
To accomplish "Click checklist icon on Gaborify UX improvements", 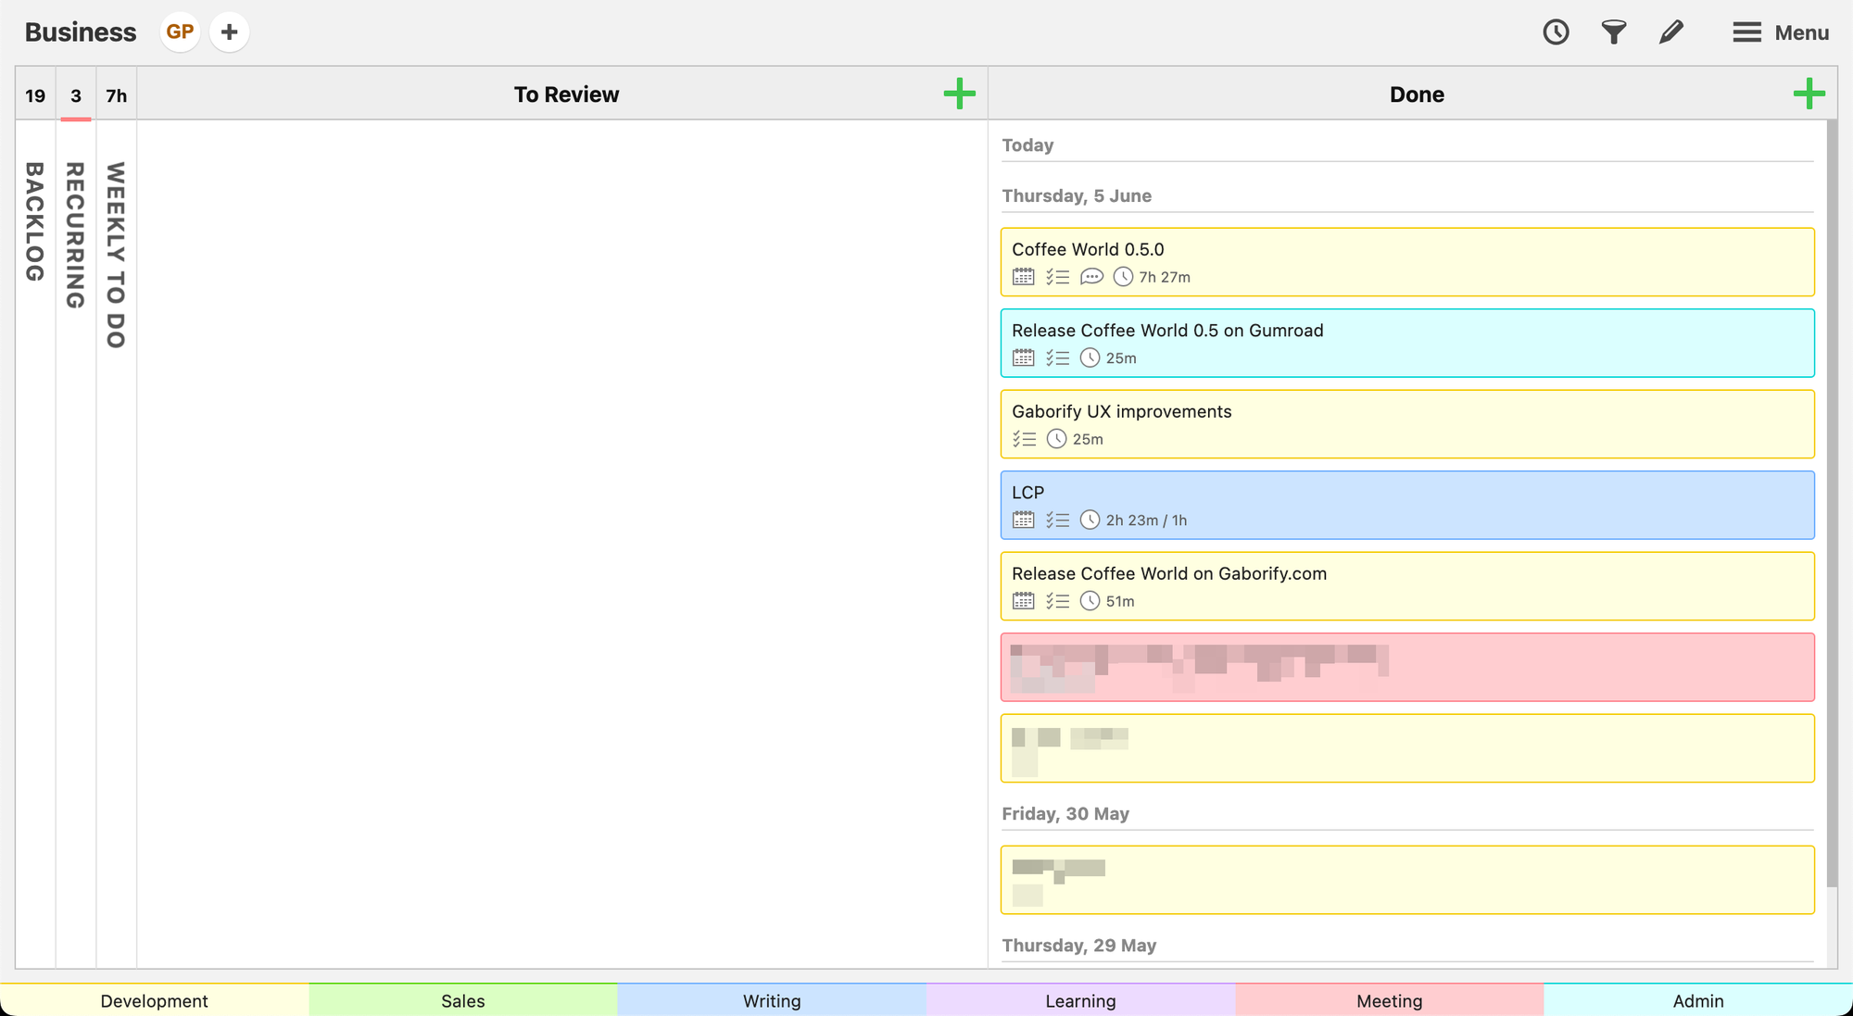I will click(1024, 439).
